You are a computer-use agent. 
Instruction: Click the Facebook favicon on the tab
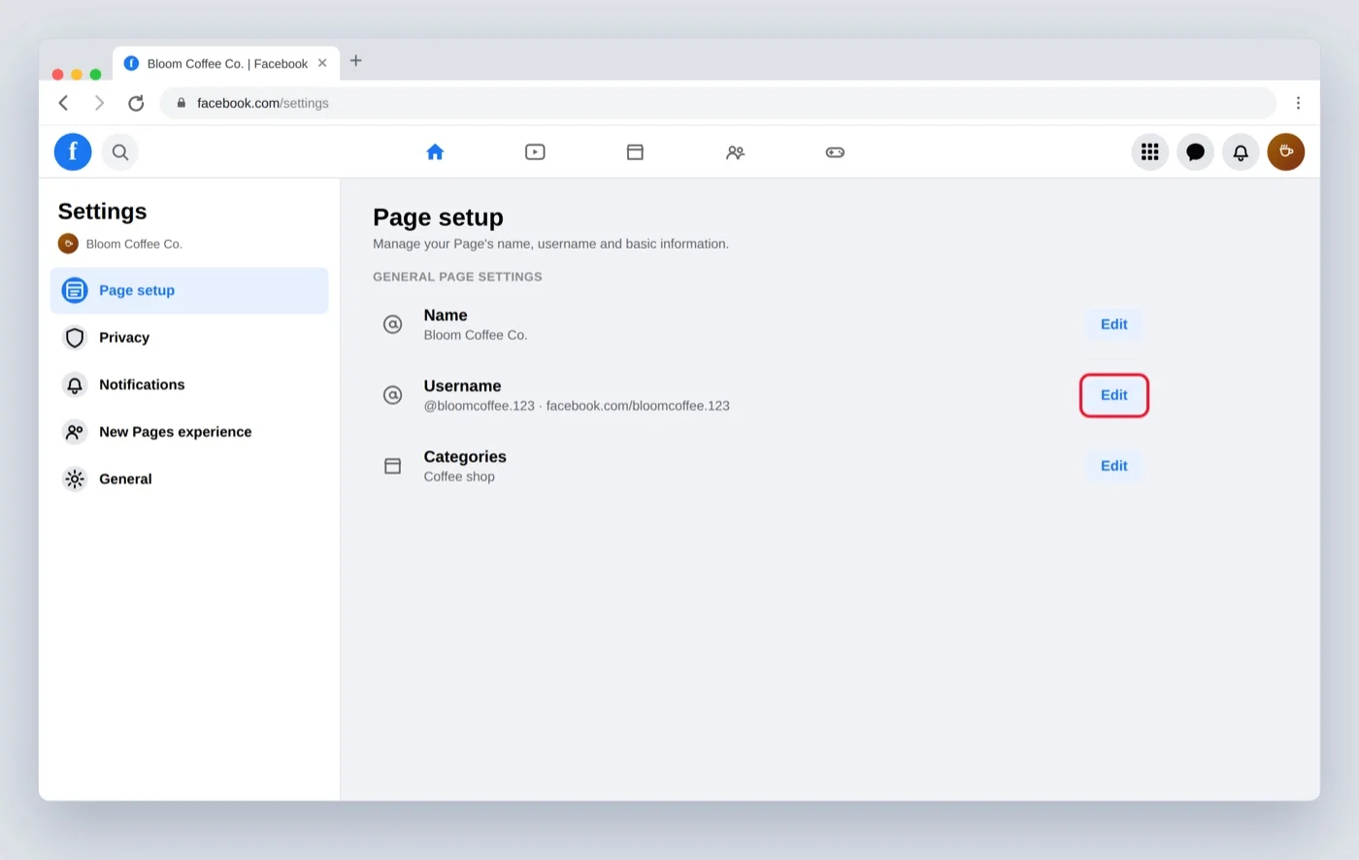click(x=131, y=63)
